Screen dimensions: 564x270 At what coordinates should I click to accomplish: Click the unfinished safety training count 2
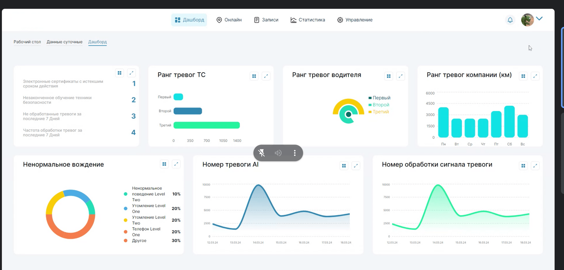coord(134,100)
